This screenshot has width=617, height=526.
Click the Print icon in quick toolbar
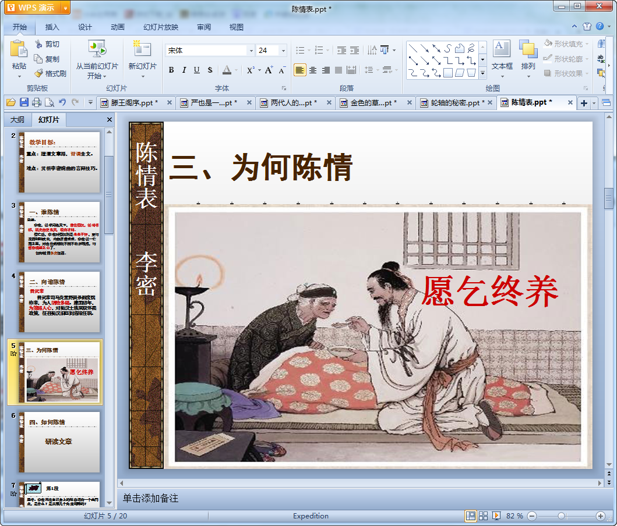[37, 102]
